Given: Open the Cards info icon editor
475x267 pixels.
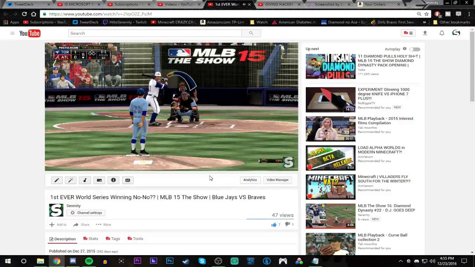Looking at the screenshot, I should coord(114,180).
